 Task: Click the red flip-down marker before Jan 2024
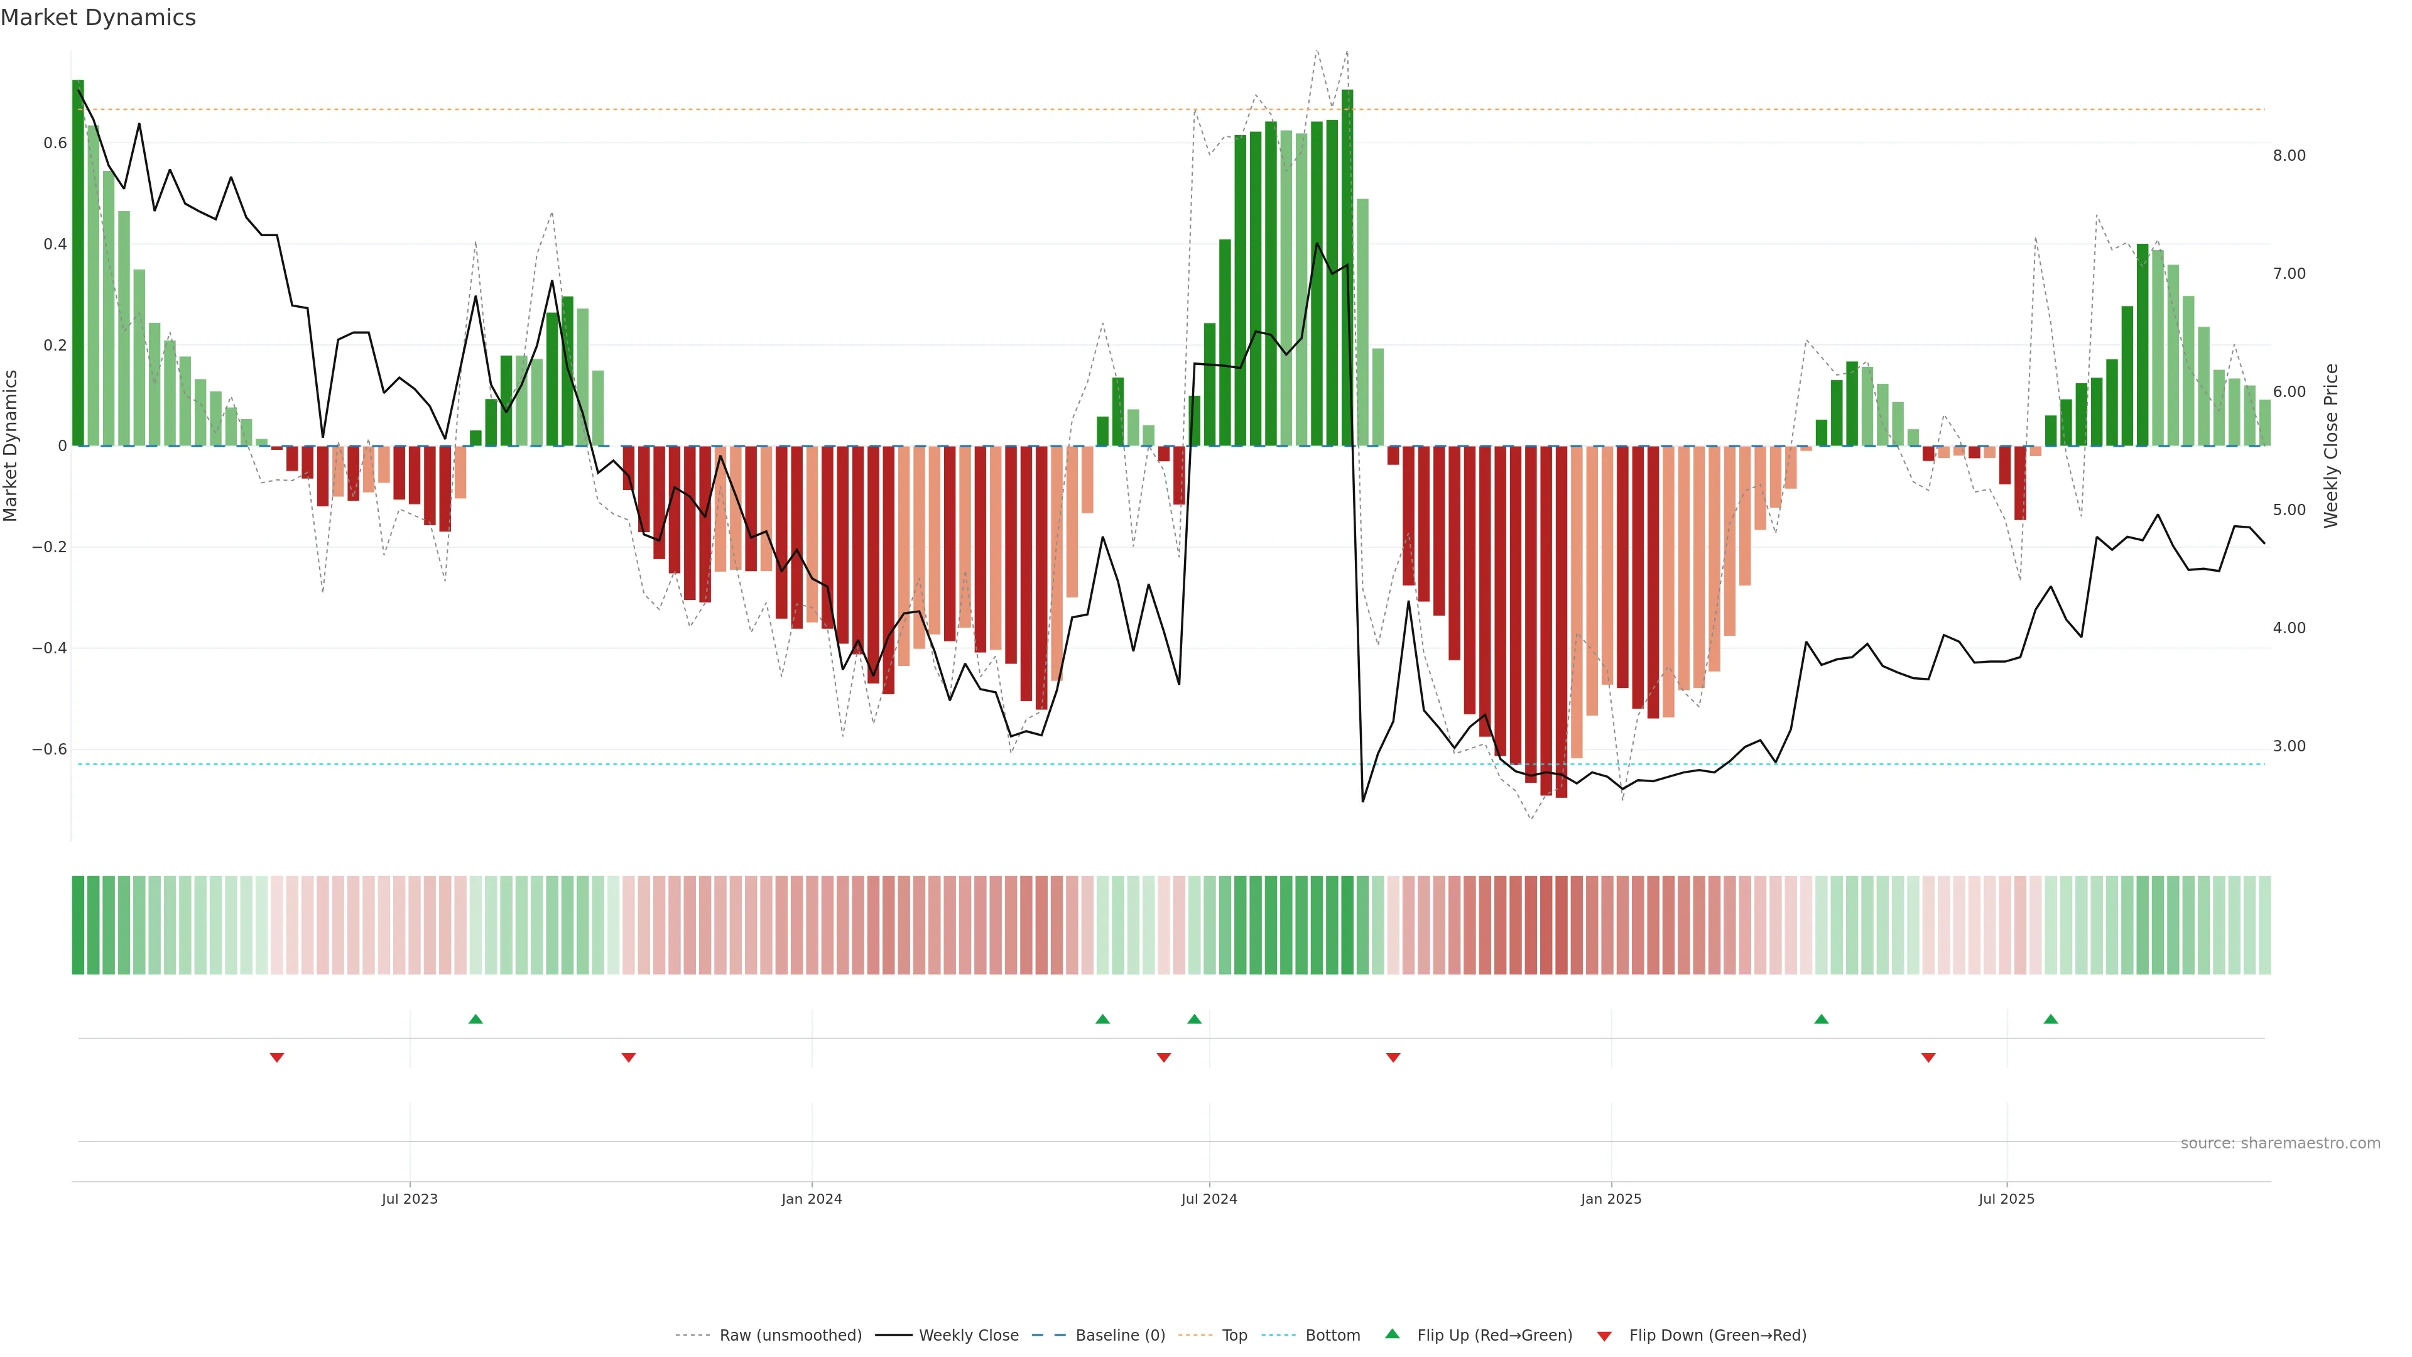pos(628,1057)
